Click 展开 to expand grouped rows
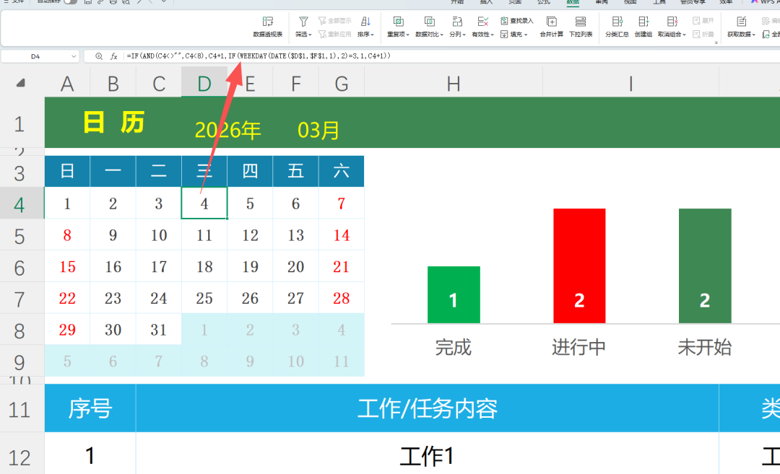The height and width of the screenshot is (474, 780). 704,19
